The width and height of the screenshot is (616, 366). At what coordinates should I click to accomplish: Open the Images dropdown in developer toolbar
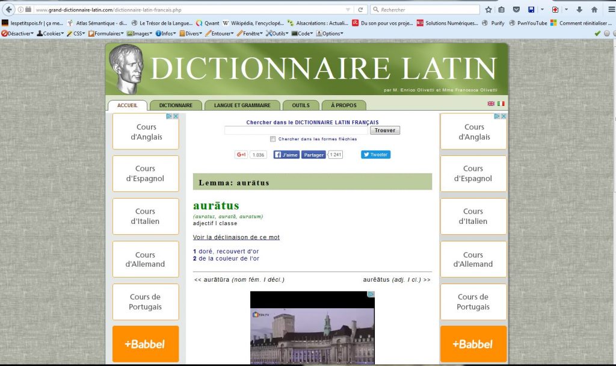(140, 34)
